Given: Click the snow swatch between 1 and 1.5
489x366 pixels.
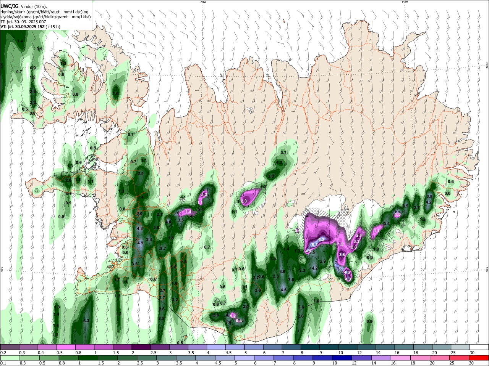Looking at the screenshot, I should pyautogui.click(x=104, y=347).
